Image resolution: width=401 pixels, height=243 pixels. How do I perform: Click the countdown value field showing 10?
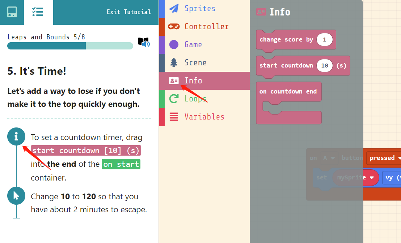(x=325, y=65)
